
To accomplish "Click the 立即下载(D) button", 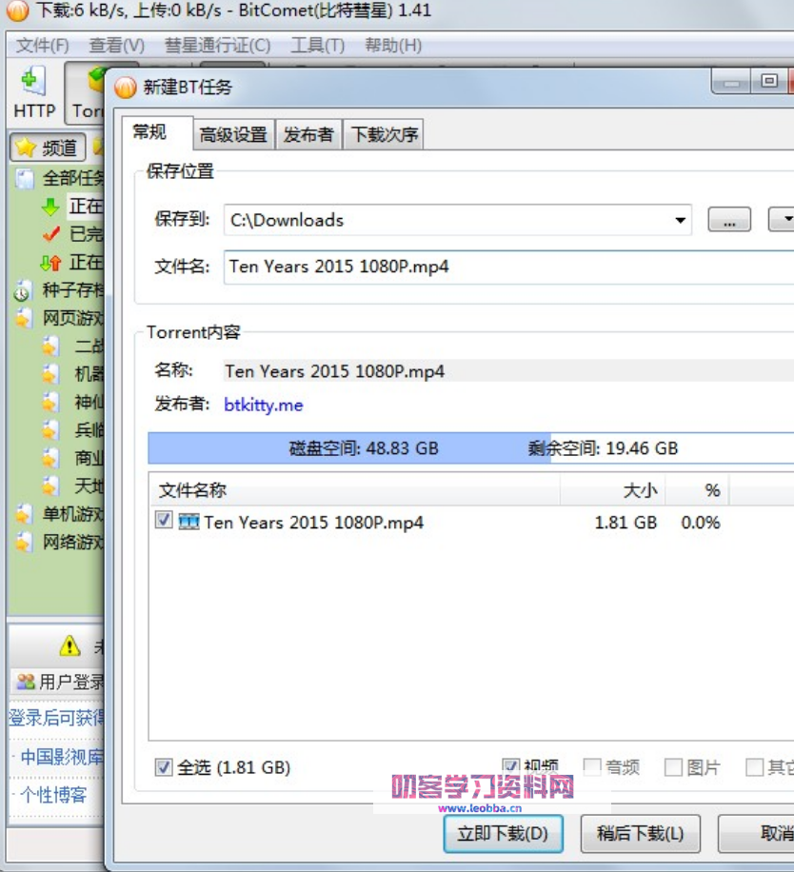I will pyautogui.click(x=503, y=834).
